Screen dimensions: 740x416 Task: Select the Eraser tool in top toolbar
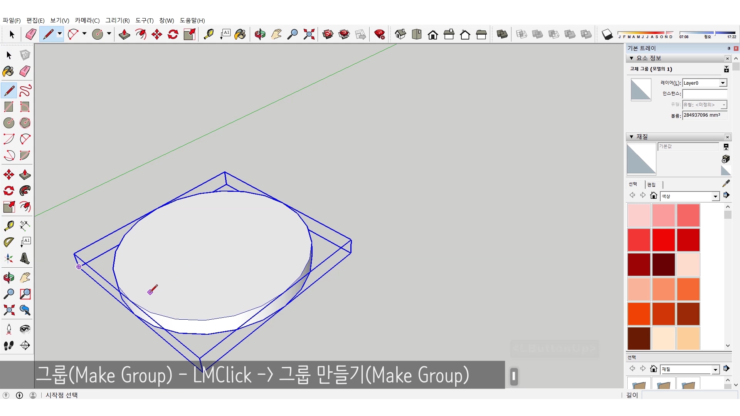(31, 34)
